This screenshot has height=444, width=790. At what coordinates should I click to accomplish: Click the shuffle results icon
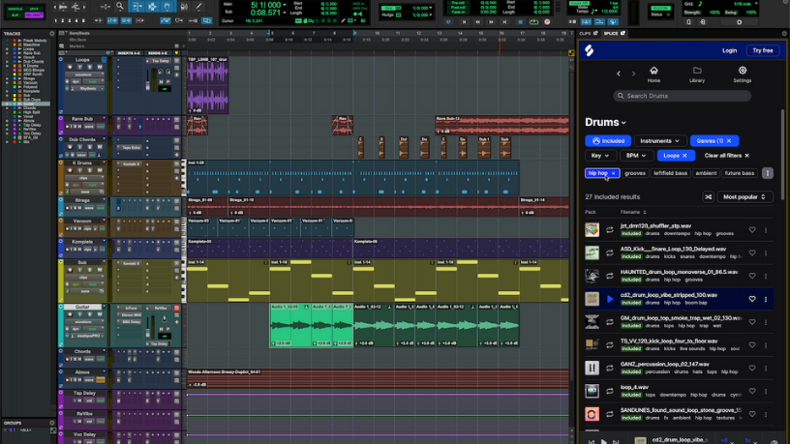click(708, 196)
